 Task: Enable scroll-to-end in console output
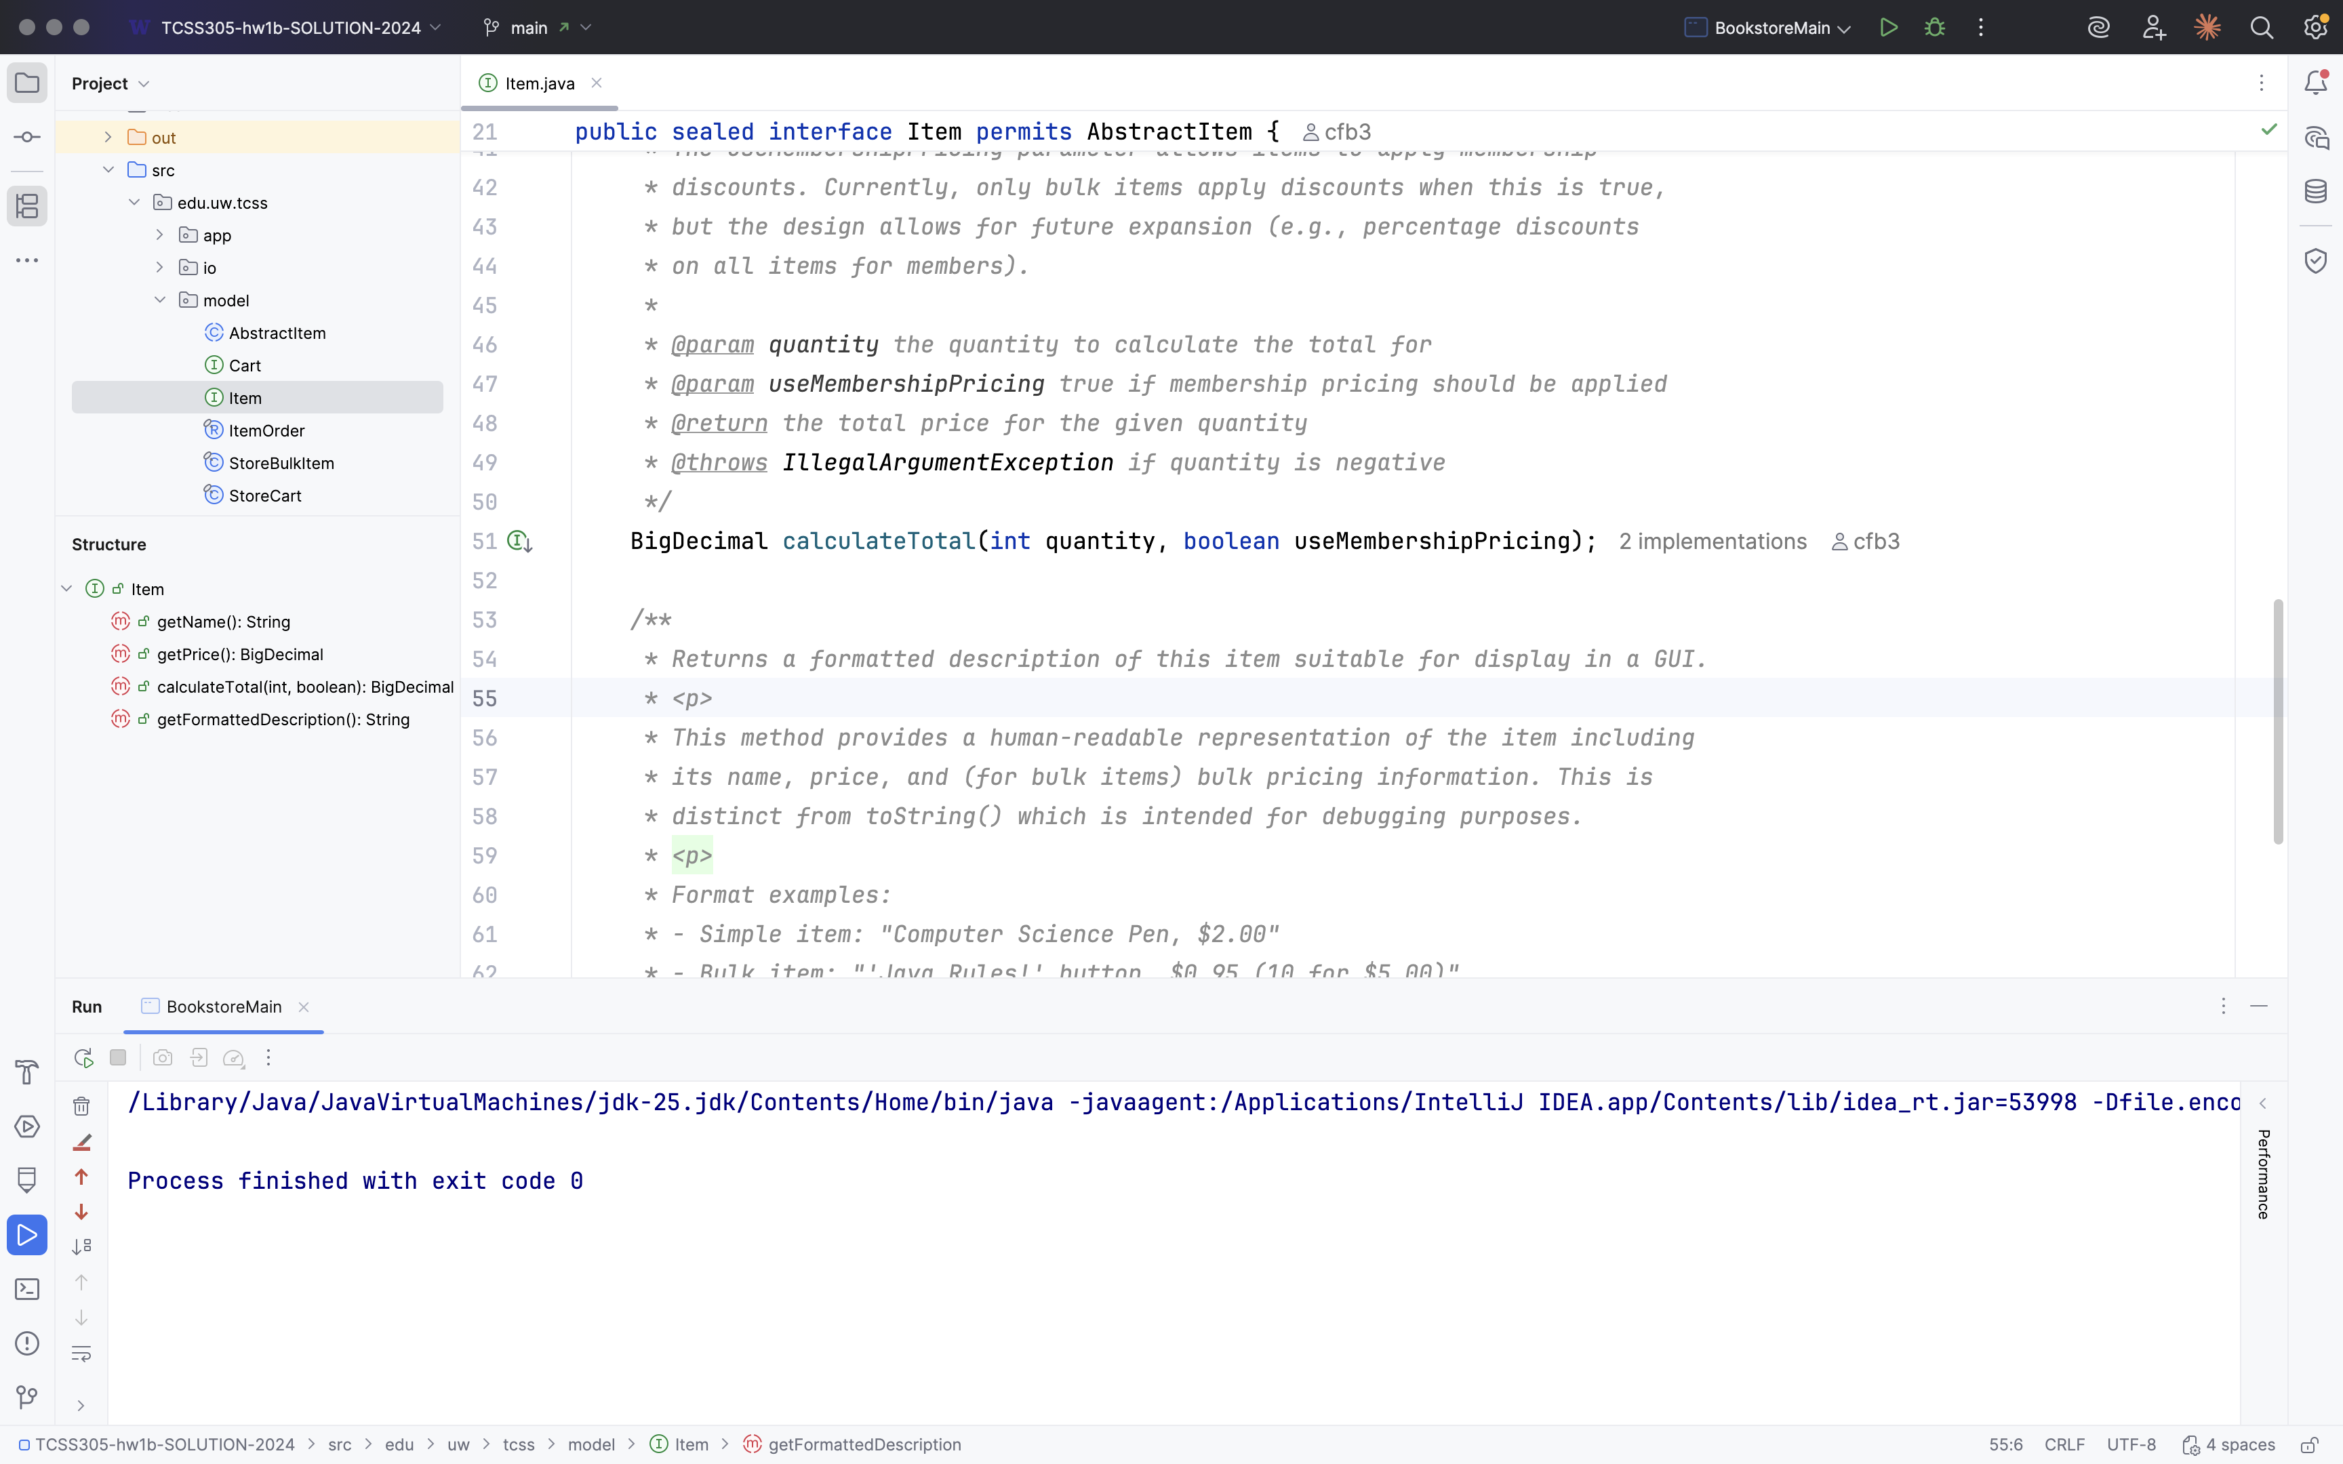pos(81,1246)
